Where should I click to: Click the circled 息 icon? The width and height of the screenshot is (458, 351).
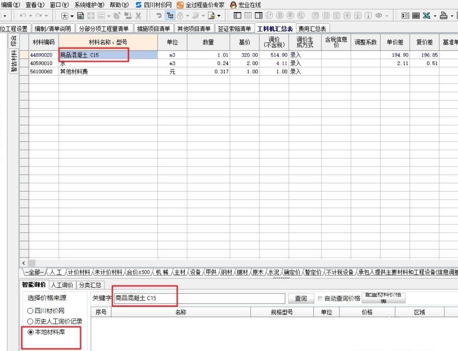point(279,15)
